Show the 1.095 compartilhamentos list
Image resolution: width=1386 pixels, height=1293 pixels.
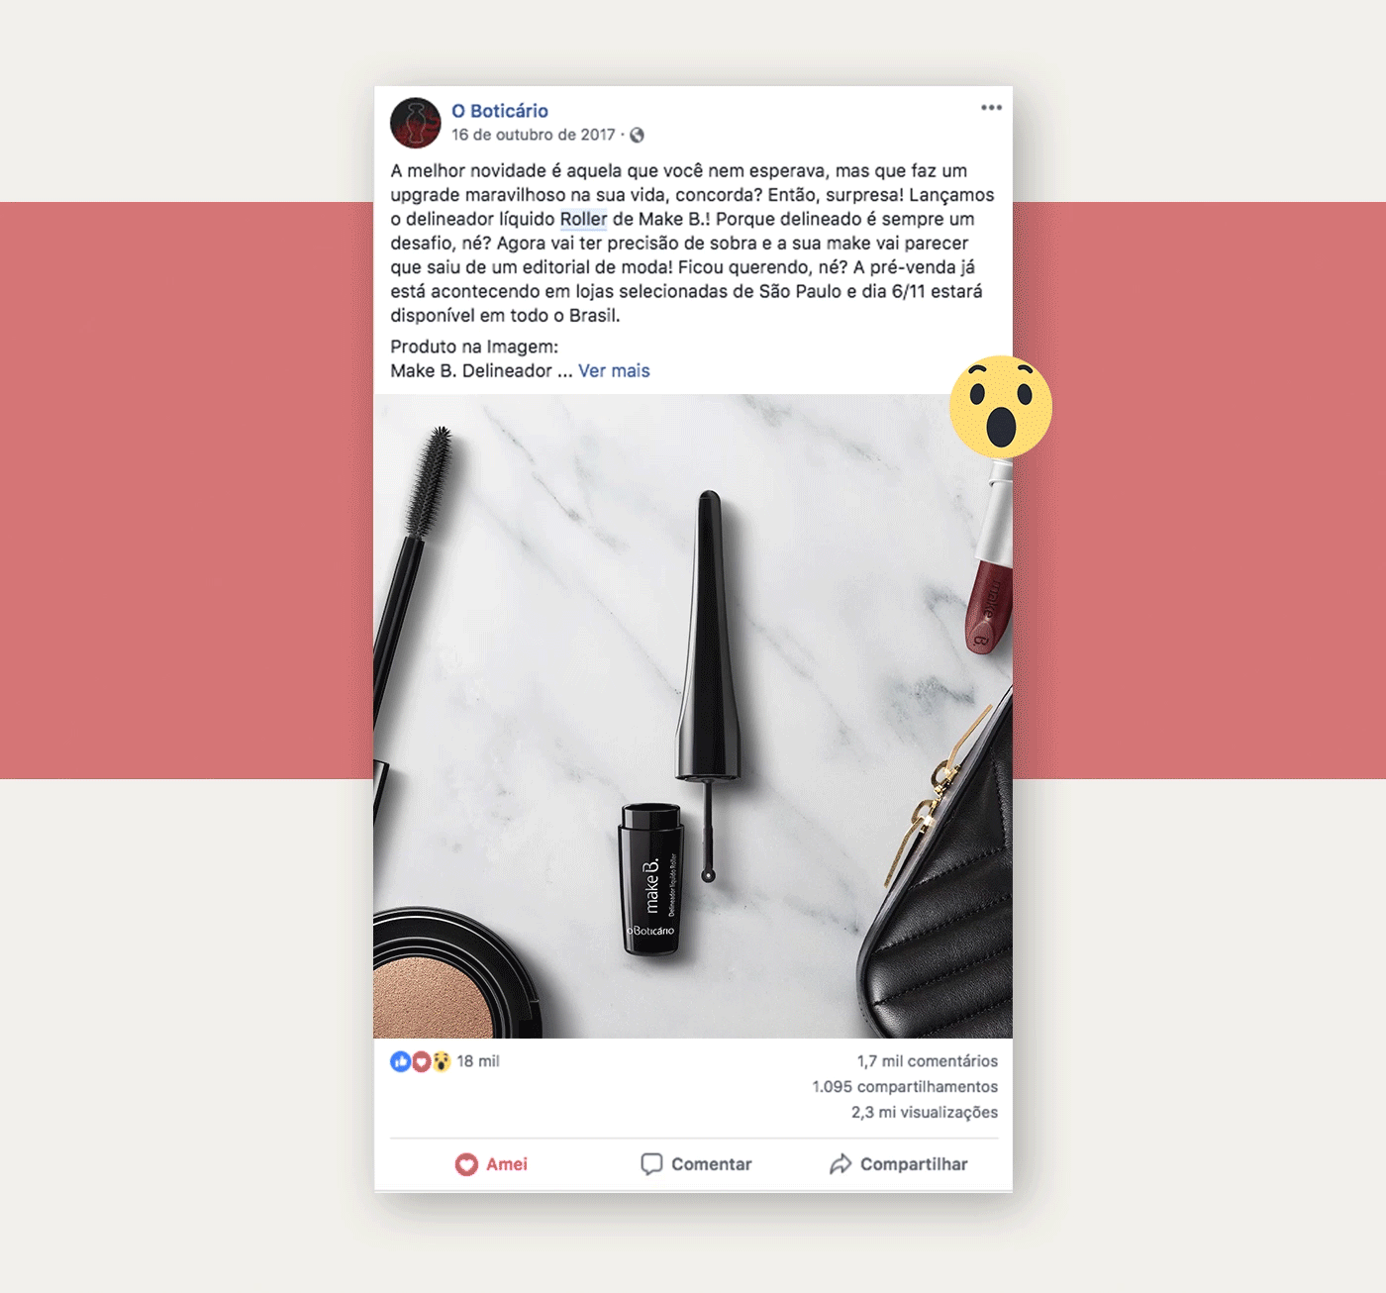[x=905, y=1087]
